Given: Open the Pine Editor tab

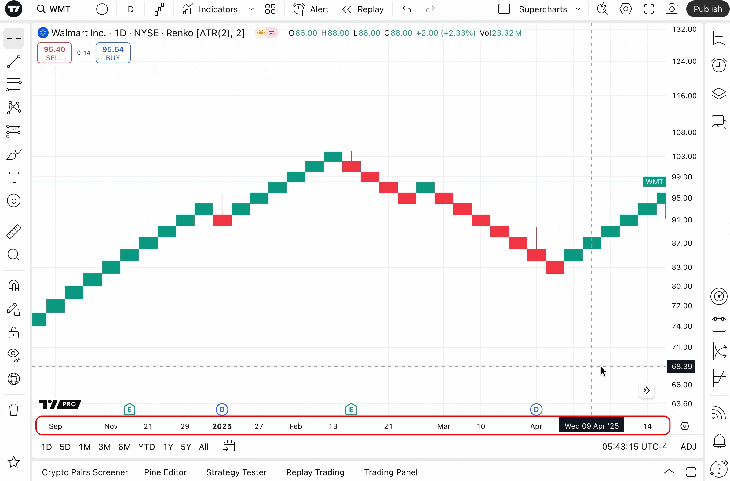Looking at the screenshot, I should pyautogui.click(x=165, y=472).
